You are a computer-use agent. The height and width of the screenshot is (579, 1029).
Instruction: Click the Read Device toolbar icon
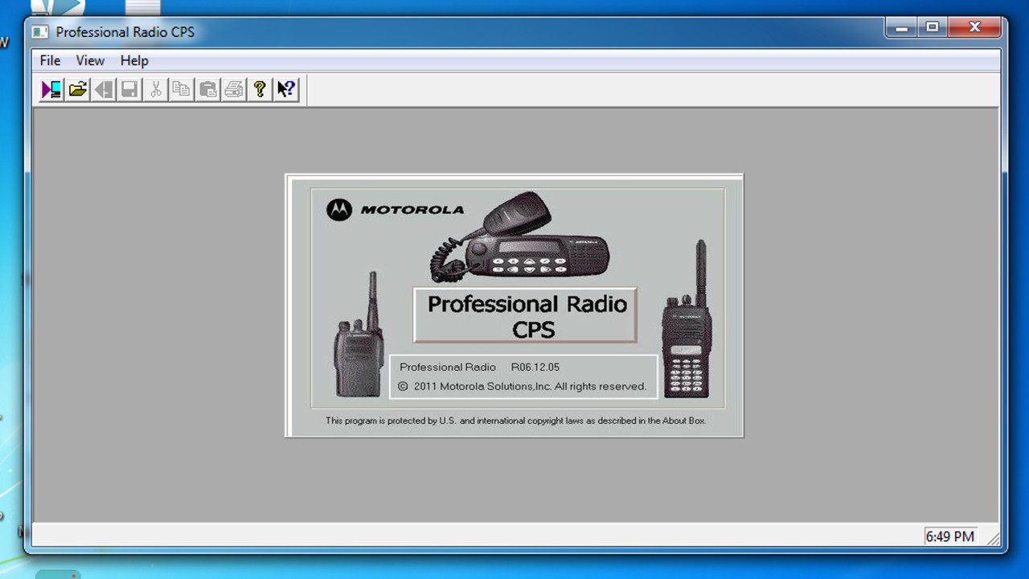(x=51, y=89)
